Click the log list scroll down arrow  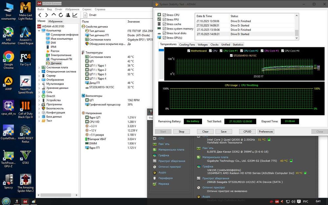[297, 38]
